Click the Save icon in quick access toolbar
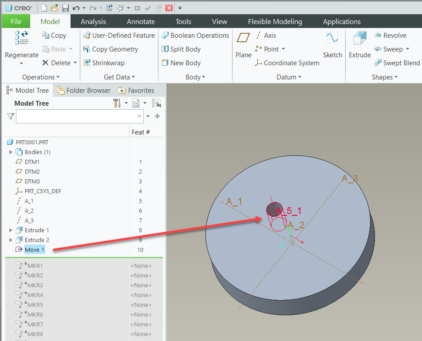422x341 pixels. tap(65, 8)
